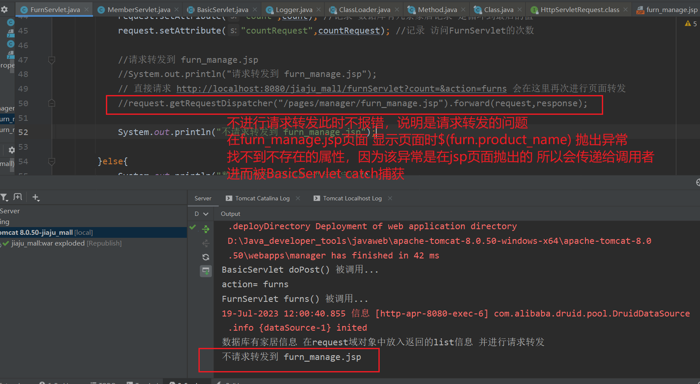This screenshot has height=384, width=700.
Task: Click line number 52 in the gutter
Action: point(23,132)
